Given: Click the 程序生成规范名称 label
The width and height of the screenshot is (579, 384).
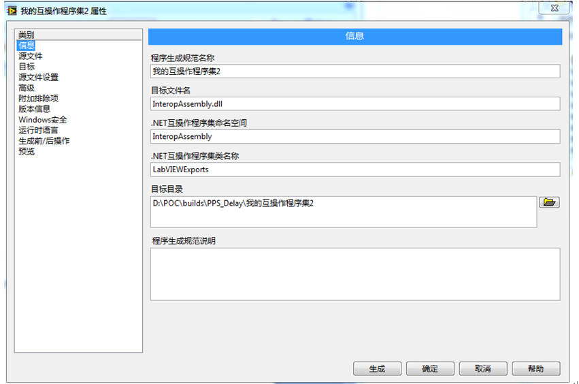Looking at the screenshot, I should 183,58.
